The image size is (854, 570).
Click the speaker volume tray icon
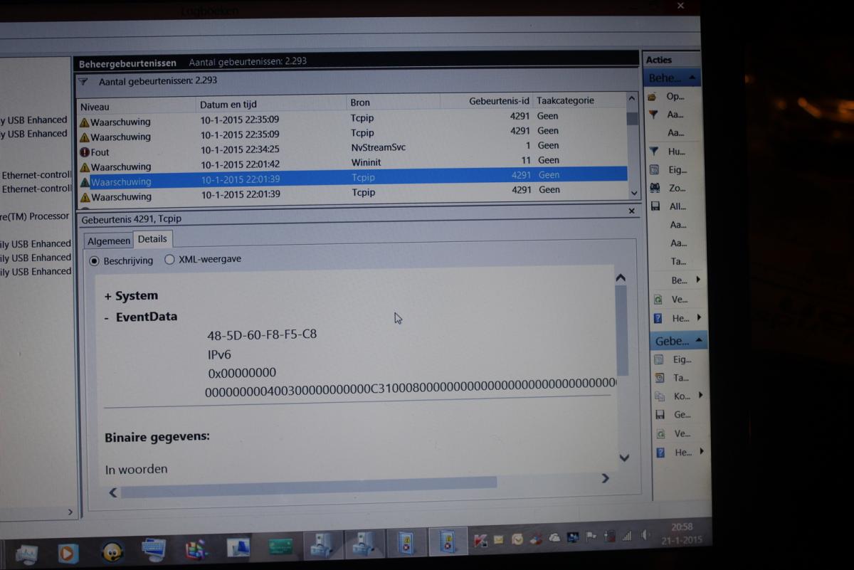(645, 534)
